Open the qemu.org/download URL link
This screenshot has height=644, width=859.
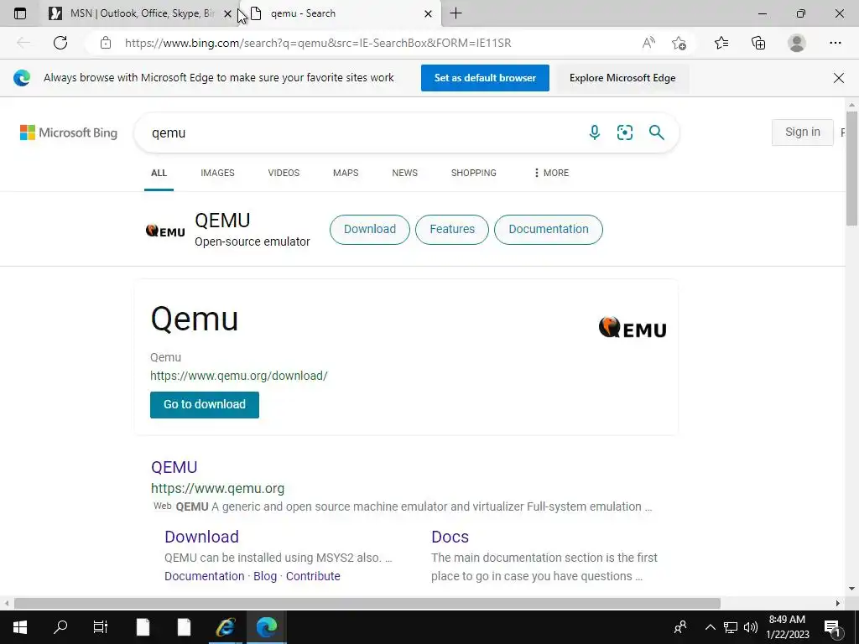click(239, 376)
